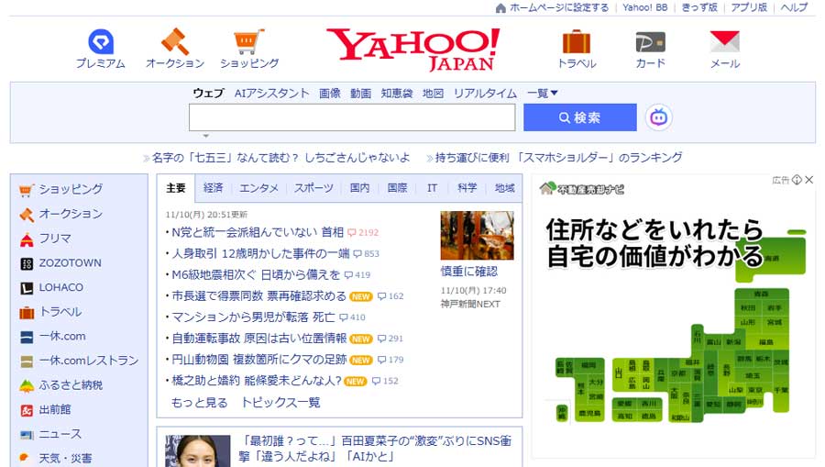Switch to the 経済 news tab
This screenshot has height=467, width=825.
[x=213, y=188]
